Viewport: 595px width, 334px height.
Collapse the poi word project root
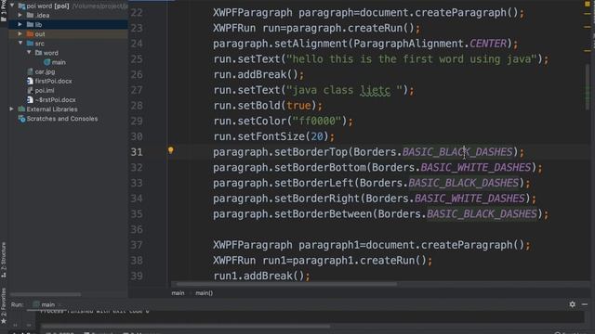12,6
